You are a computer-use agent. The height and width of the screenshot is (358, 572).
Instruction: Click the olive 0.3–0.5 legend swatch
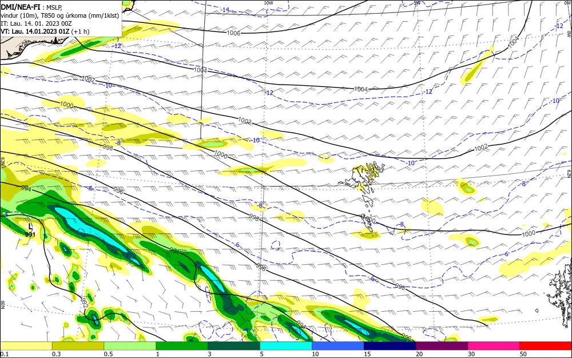[x=78, y=346]
